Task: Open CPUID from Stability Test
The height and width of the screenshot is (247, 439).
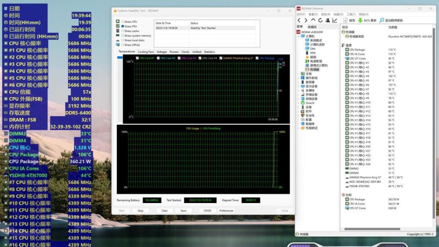Action: click(208, 210)
